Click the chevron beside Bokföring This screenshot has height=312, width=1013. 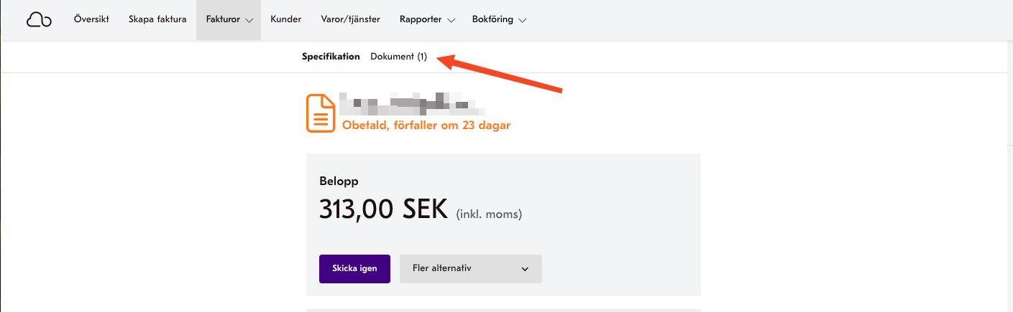(x=522, y=20)
